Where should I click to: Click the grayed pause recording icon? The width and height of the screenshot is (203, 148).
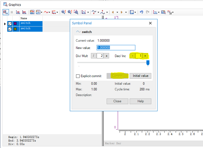pos(12,12)
